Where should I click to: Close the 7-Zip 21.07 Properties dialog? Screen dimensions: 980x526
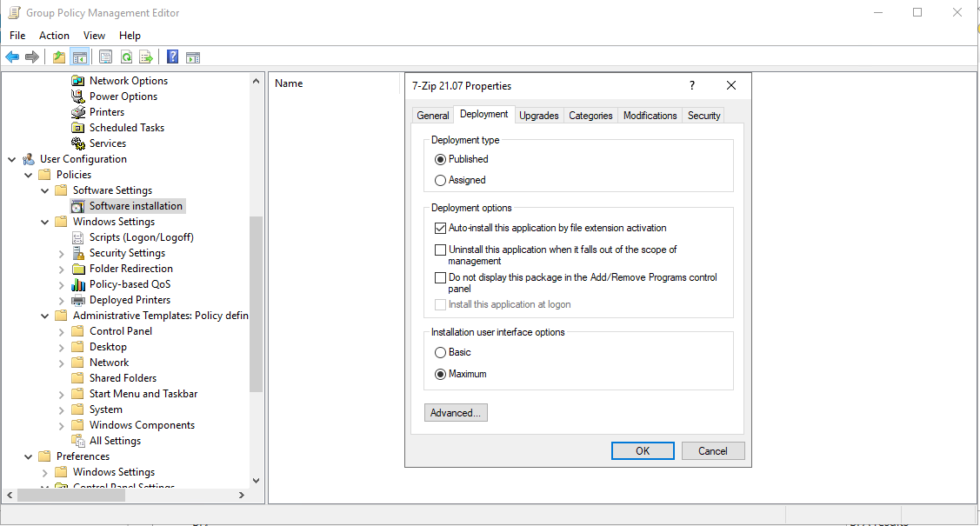coord(731,85)
